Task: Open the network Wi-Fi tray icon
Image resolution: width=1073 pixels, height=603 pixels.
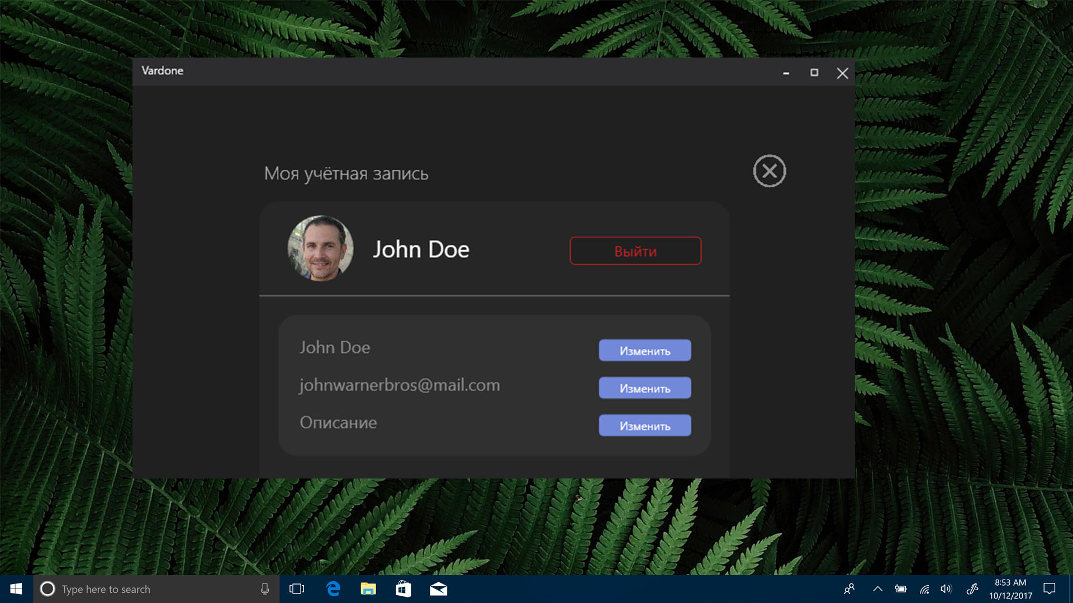Action: pyautogui.click(x=924, y=589)
